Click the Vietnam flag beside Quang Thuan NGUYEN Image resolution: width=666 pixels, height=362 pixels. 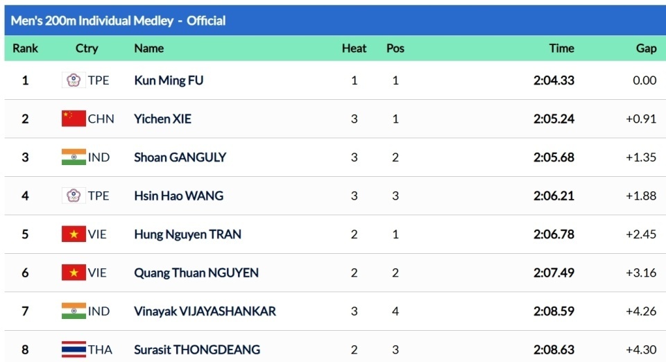click(x=74, y=273)
